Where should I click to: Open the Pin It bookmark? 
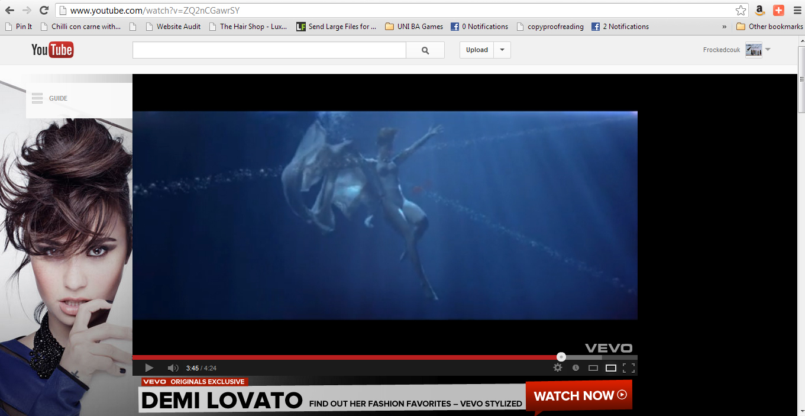coord(18,27)
